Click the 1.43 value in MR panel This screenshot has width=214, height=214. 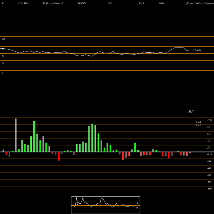[198, 122]
